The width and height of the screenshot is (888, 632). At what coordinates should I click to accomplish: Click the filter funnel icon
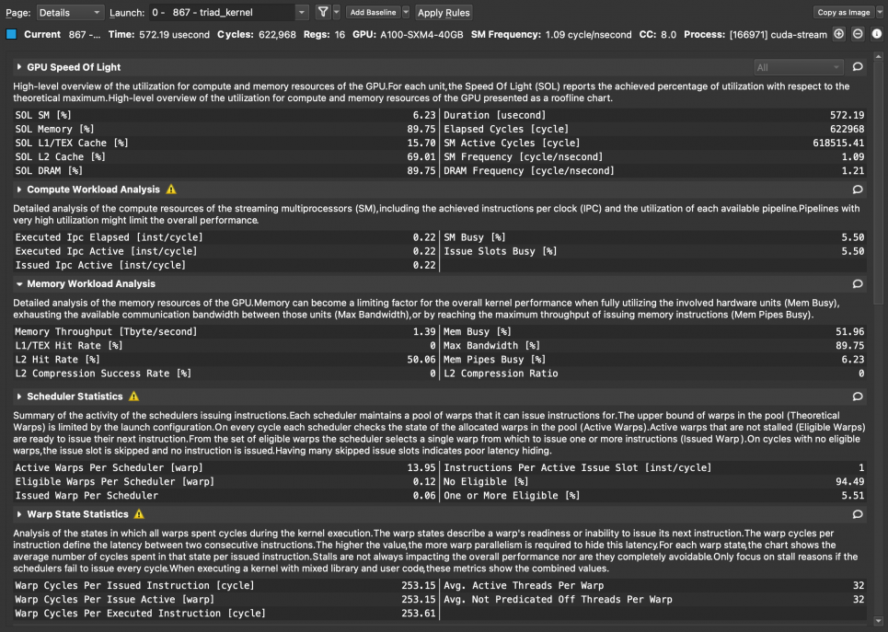click(x=323, y=12)
